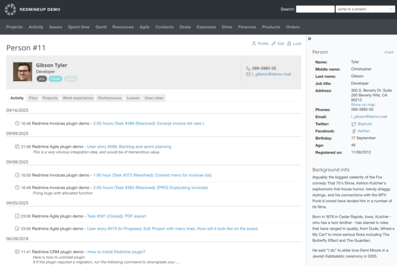Open the Gantt menu item
Screen dimensions: 397x266
coord(101,27)
